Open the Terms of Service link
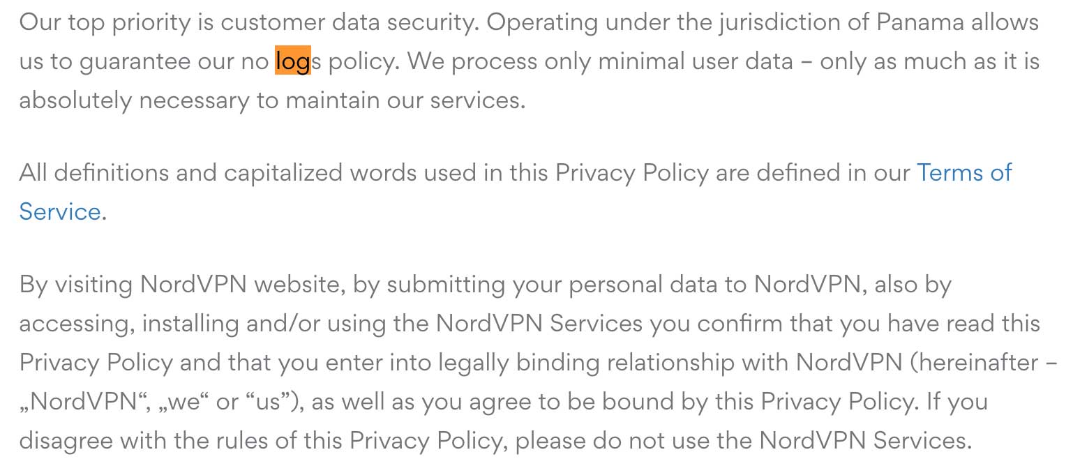Image resolution: width=1073 pixels, height=466 pixels. click(x=964, y=172)
